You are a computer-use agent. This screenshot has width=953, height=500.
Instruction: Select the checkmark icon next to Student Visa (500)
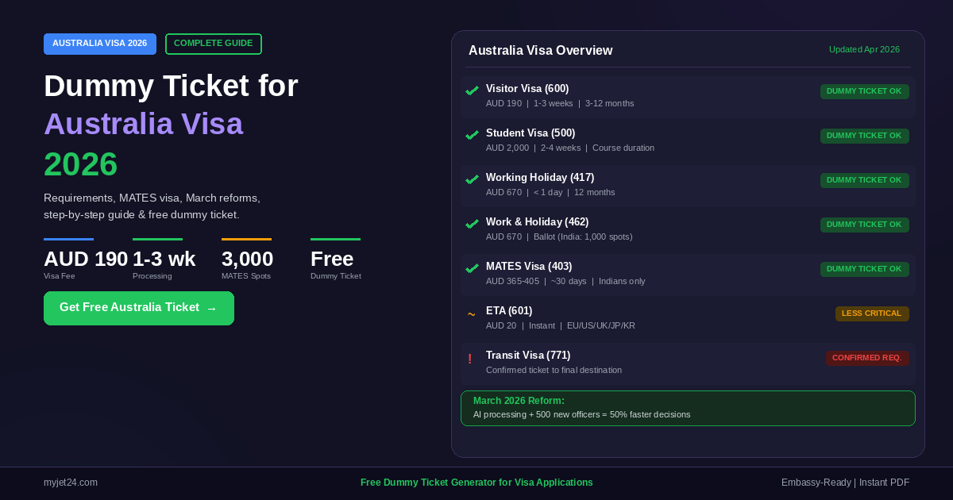click(x=472, y=134)
